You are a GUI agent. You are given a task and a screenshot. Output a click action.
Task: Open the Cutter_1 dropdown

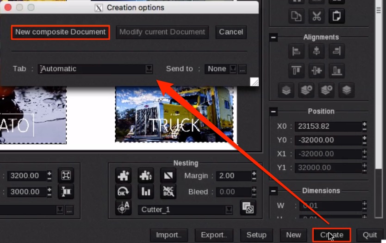pos(229,210)
